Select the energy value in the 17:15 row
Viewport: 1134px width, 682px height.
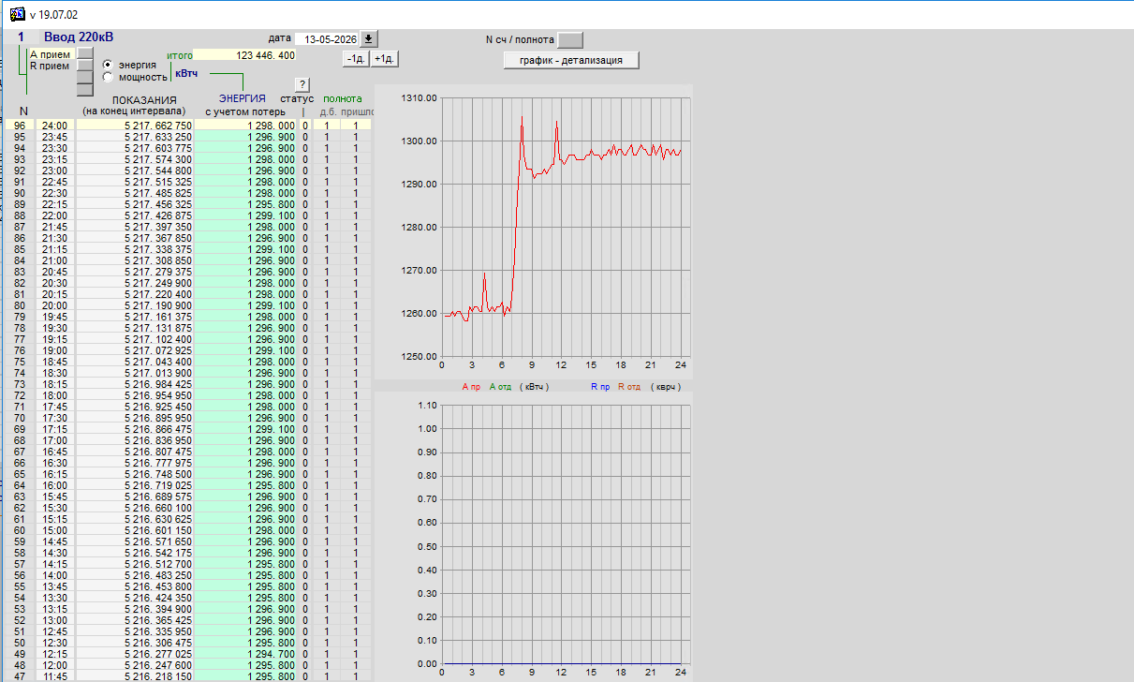coord(245,428)
